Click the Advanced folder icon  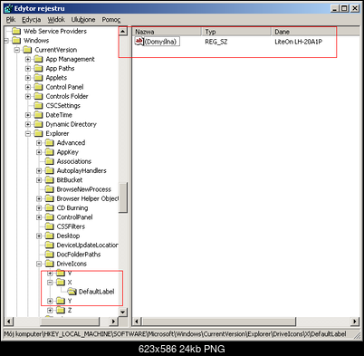pos(50,143)
